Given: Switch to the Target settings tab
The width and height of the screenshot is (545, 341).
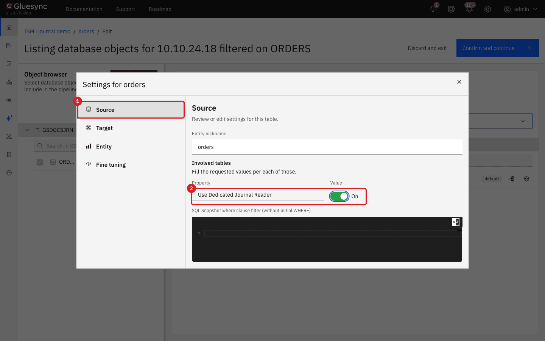Looking at the screenshot, I should click(x=131, y=128).
